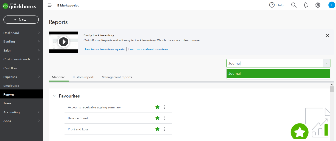Unfavourite the Profit and Loss star

pyautogui.click(x=157, y=129)
